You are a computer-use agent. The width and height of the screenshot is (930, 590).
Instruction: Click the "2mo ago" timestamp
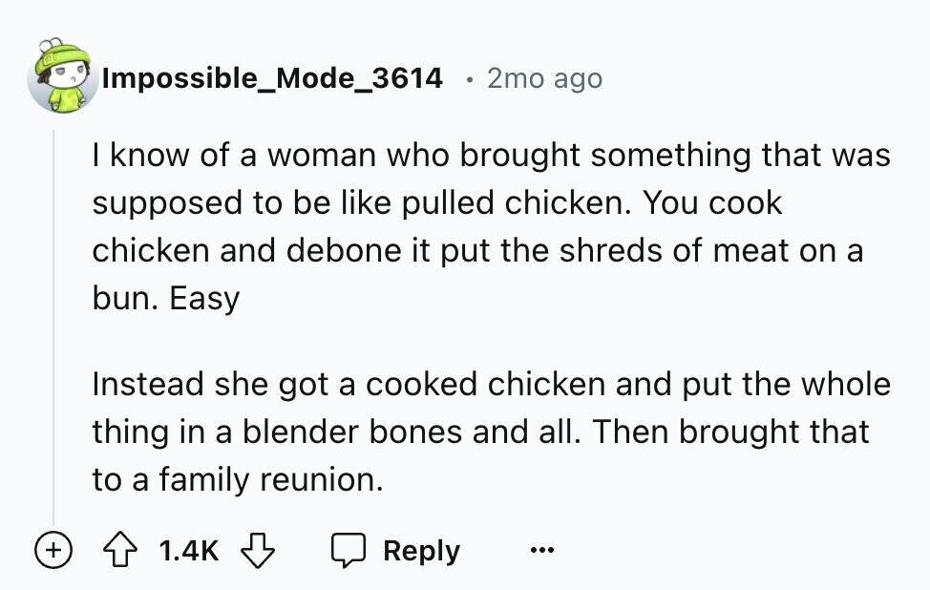coord(544,78)
